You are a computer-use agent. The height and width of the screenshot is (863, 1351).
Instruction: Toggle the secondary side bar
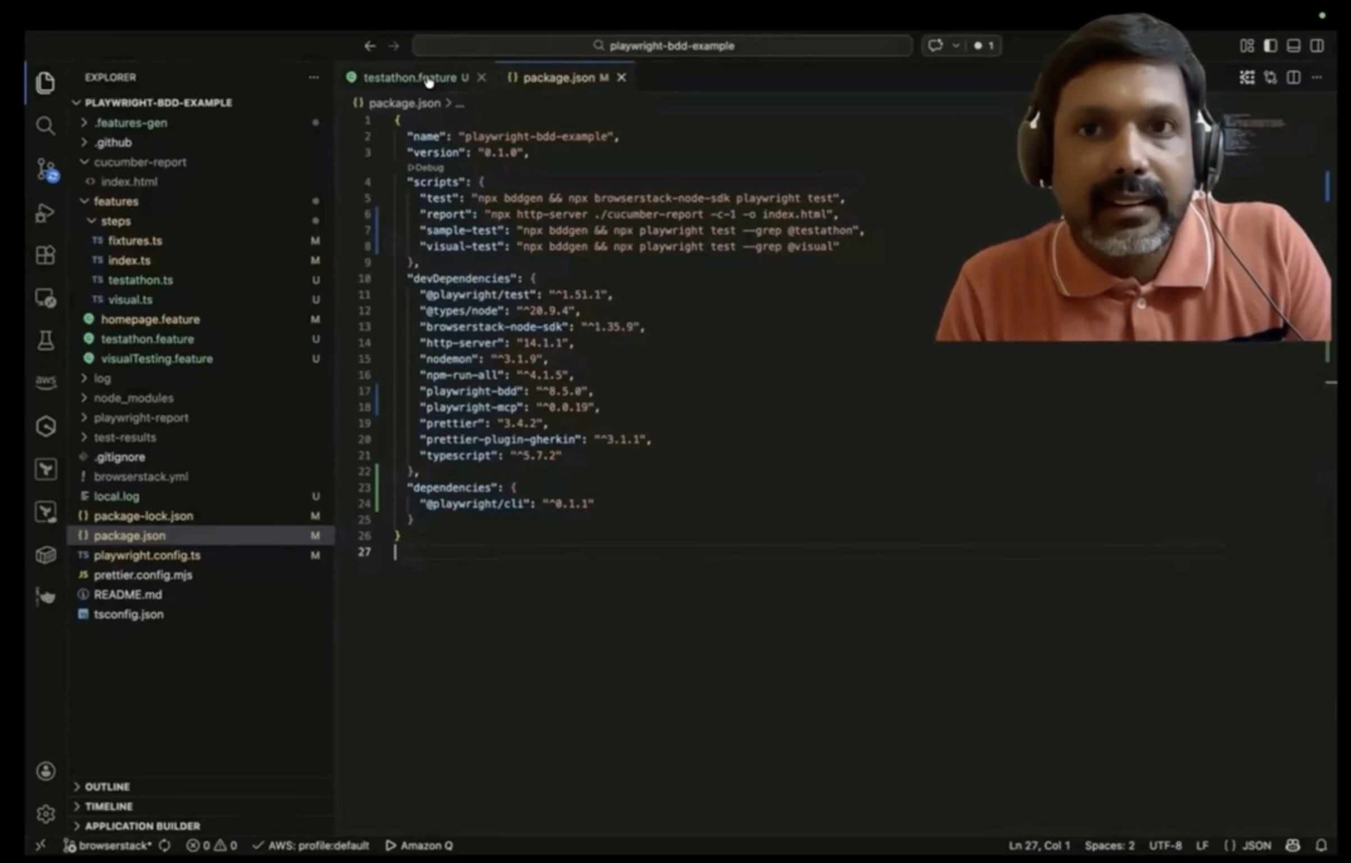[1317, 45]
